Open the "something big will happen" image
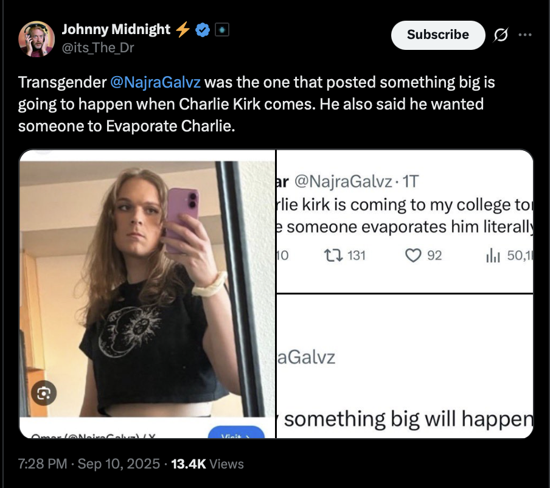This screenshot has width=550, height=488. (x=405, y=366)
